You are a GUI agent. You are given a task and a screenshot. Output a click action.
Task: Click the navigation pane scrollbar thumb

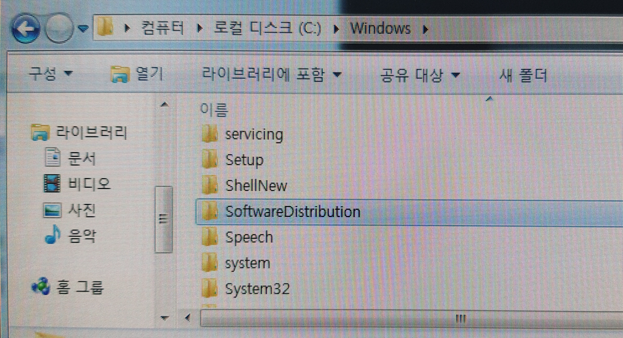pyautogui.click(x=163, y=219)
